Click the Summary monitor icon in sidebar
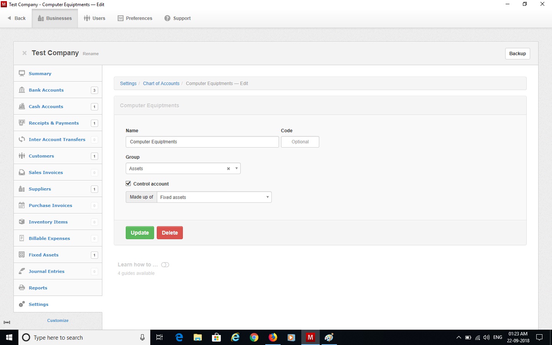Image resolution: width=552 pixels, height=345 pixels. click(x=22, y=73)
